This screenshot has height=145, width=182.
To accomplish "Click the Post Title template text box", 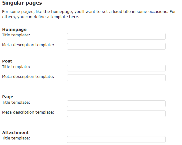I will coord(116,68).
